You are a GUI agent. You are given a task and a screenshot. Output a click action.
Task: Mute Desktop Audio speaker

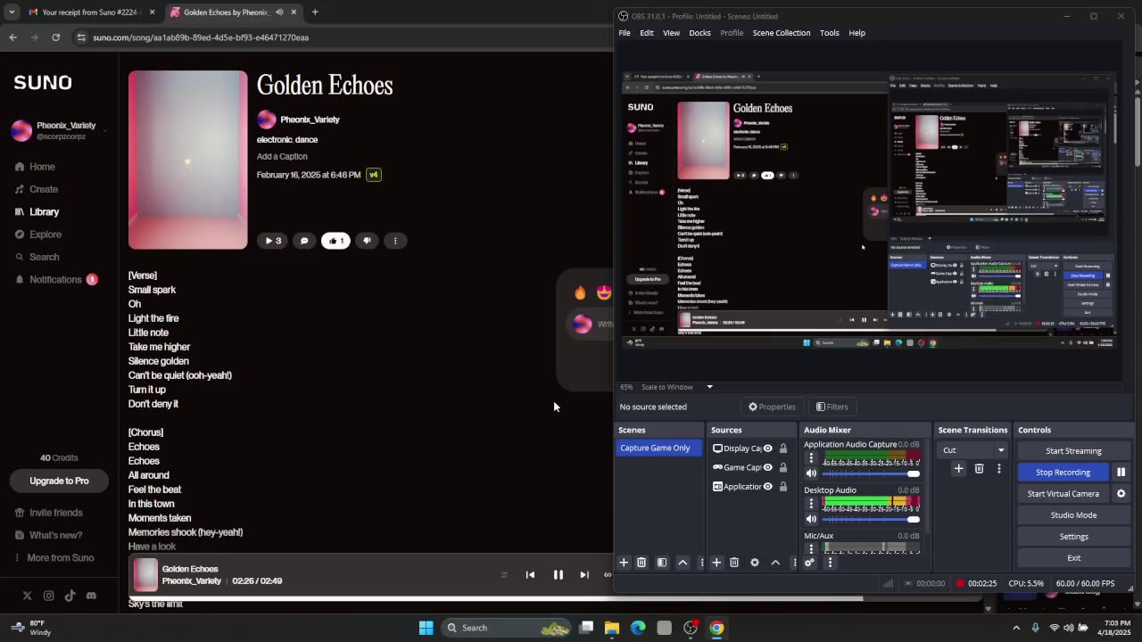[811, 519]
